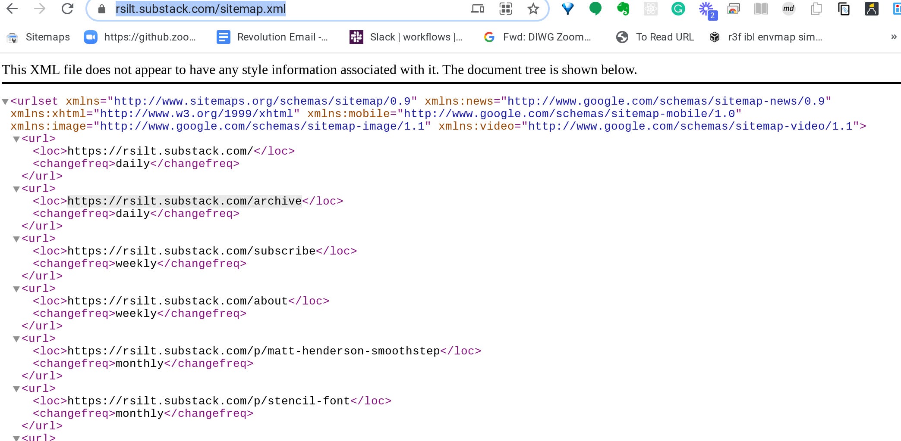The height and width of the screenshot is (441, 901).
Task: Toggle the site security padlock details
Action: pyautogui.click(x=101, y=8)
